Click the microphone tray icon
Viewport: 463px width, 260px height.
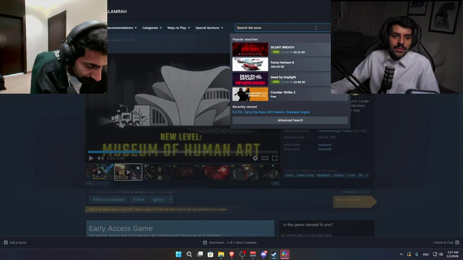point(417,254)
